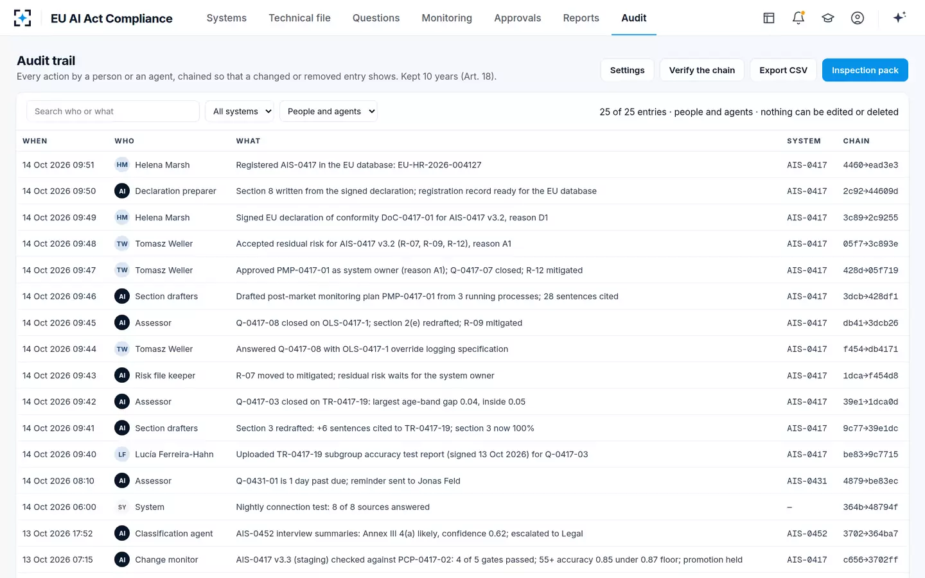Click the Inspection pack button
This screenshot has height=578, width=925.
tap(865, 70)
